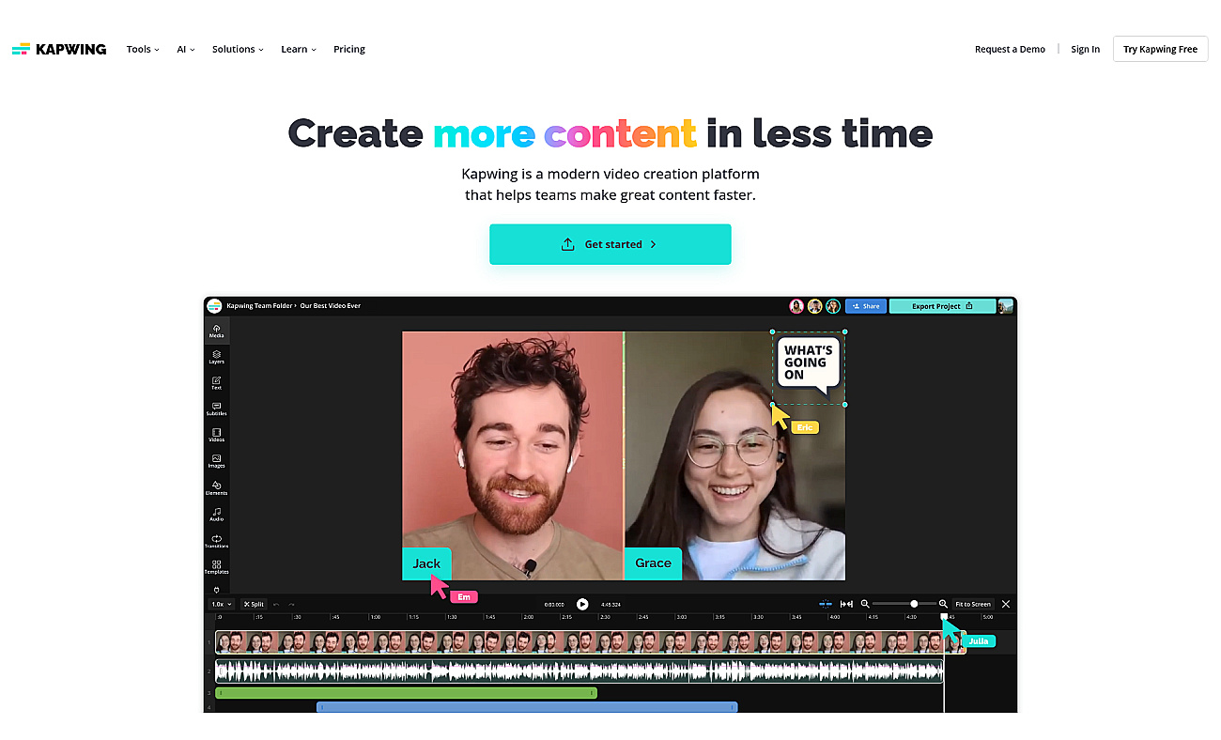Click the Share button in the editor
The height and width of the screenshot is (740, 1221).
(866, 306)
